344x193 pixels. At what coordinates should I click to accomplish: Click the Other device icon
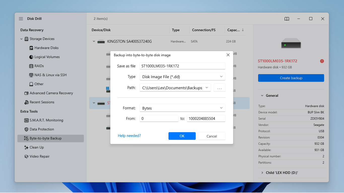[x=31, y=84]
